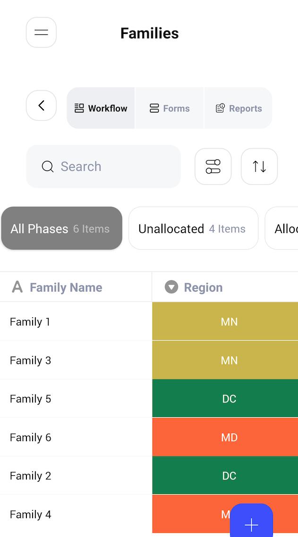The width and height of the screenshot is (298, 537).
Task: Select the Unallocated filter showing 4 items
Action: coord(193,228)
